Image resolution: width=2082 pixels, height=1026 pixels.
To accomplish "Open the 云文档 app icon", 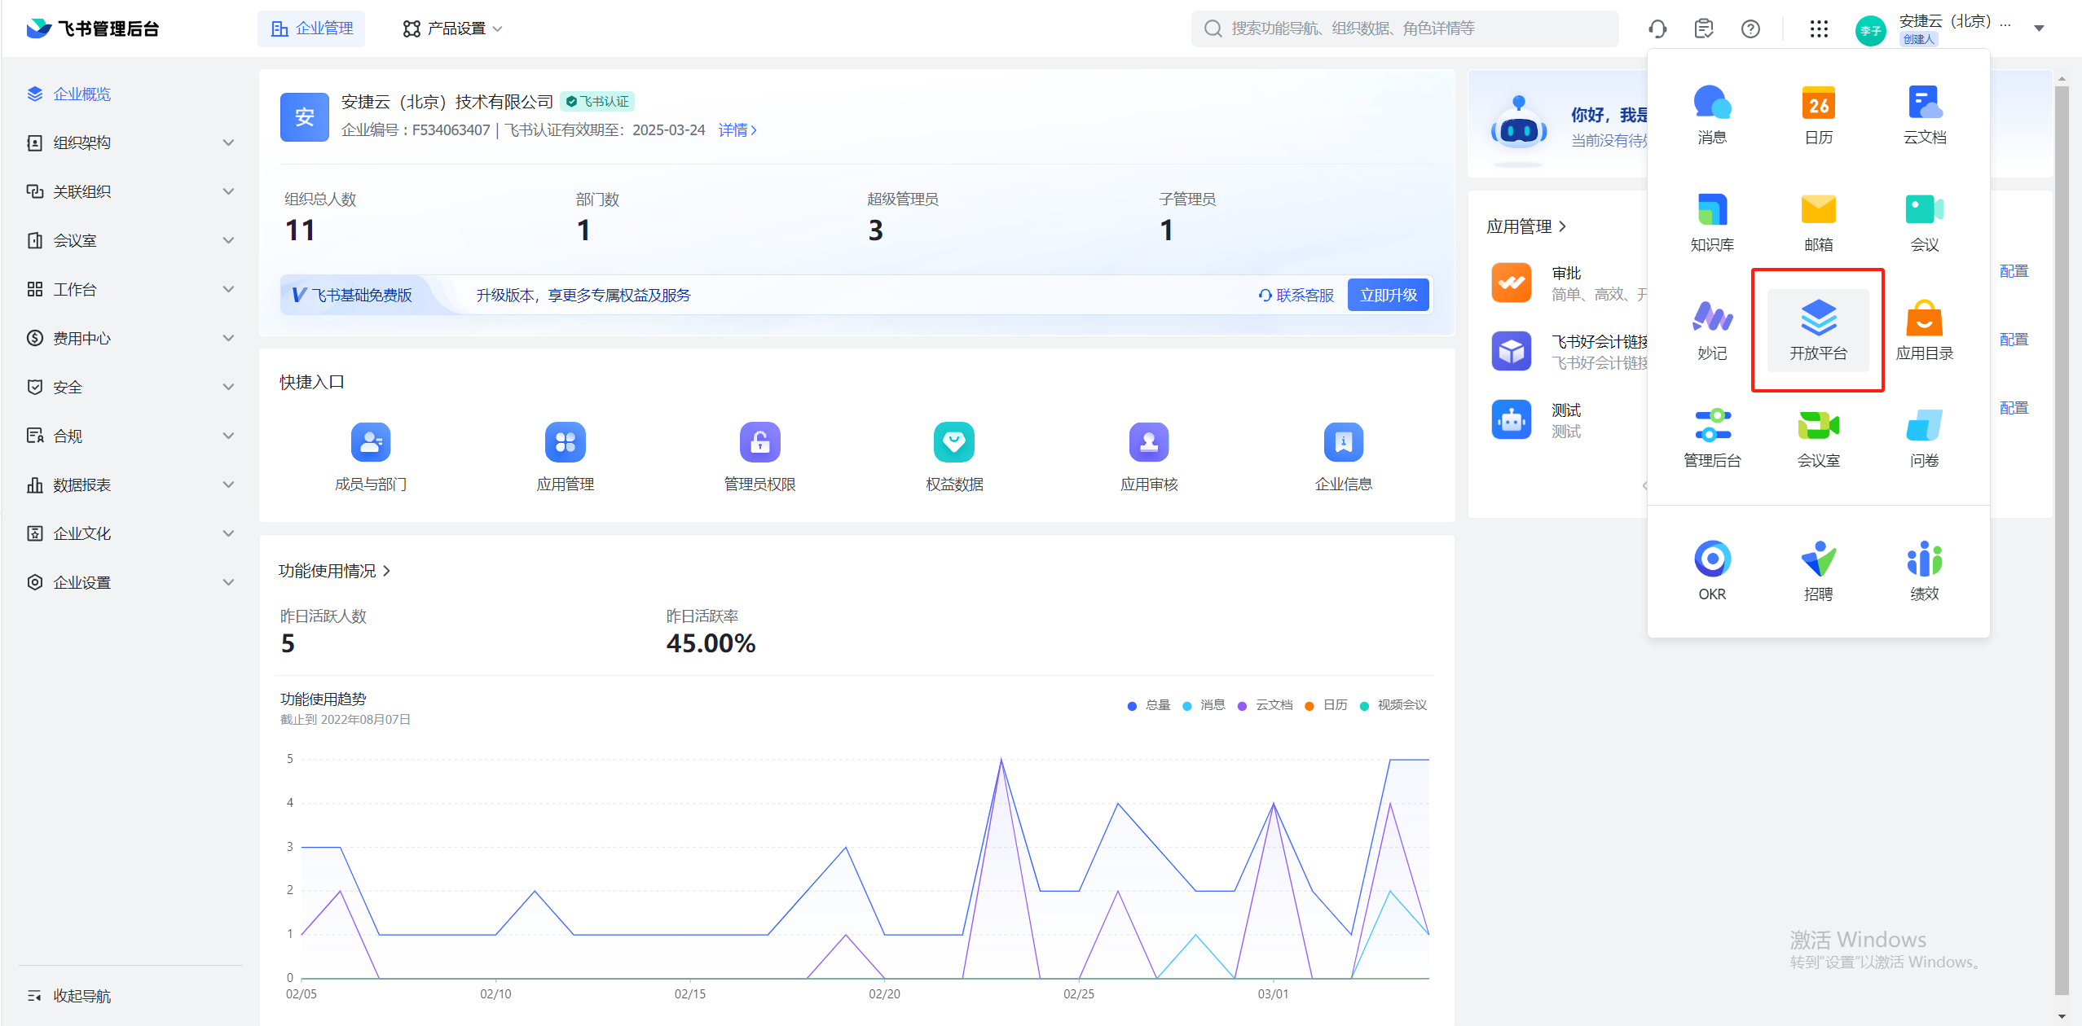I will pyautogui.click(x=1924, y=115).
